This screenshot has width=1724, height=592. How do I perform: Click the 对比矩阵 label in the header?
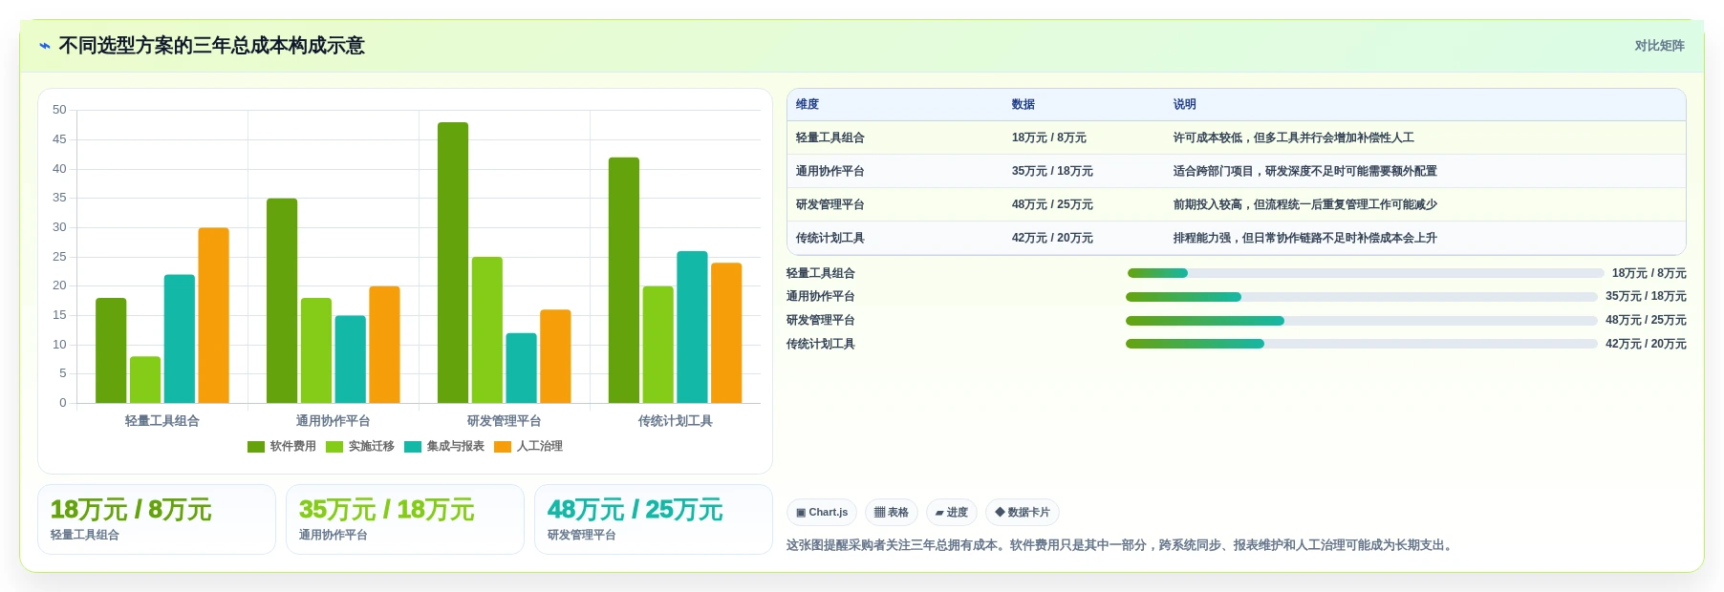pyautogui.click(x=1659, y=46)
